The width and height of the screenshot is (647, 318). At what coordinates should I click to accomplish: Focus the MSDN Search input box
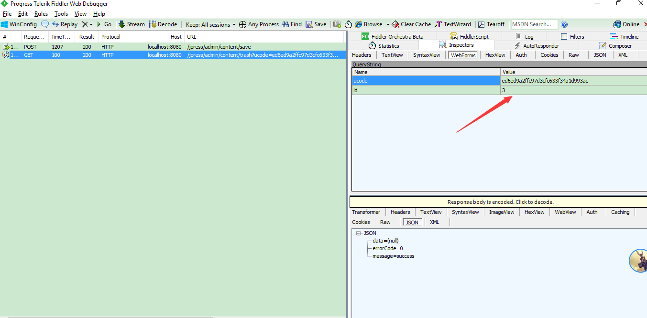[x=534, y=24]
